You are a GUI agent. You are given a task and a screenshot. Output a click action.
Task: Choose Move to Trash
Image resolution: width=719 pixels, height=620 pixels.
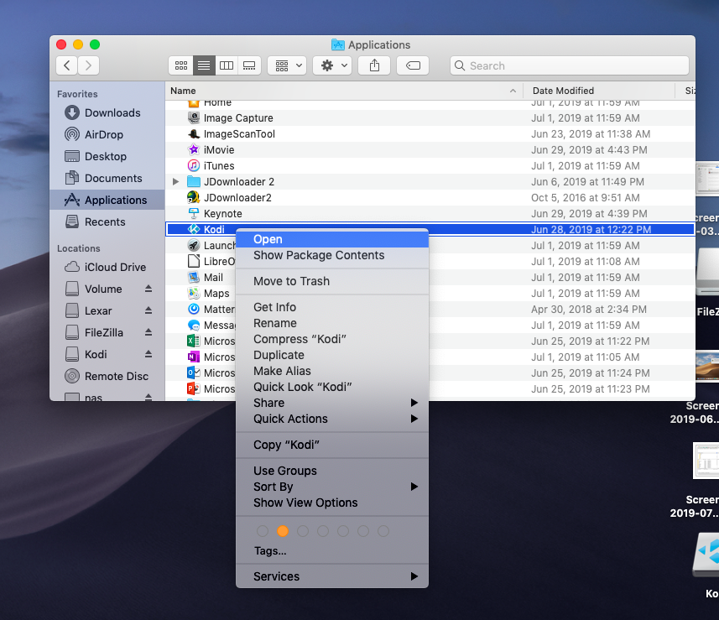[332, 281]
